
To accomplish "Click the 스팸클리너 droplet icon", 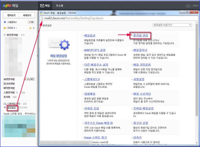I will 5,22.
